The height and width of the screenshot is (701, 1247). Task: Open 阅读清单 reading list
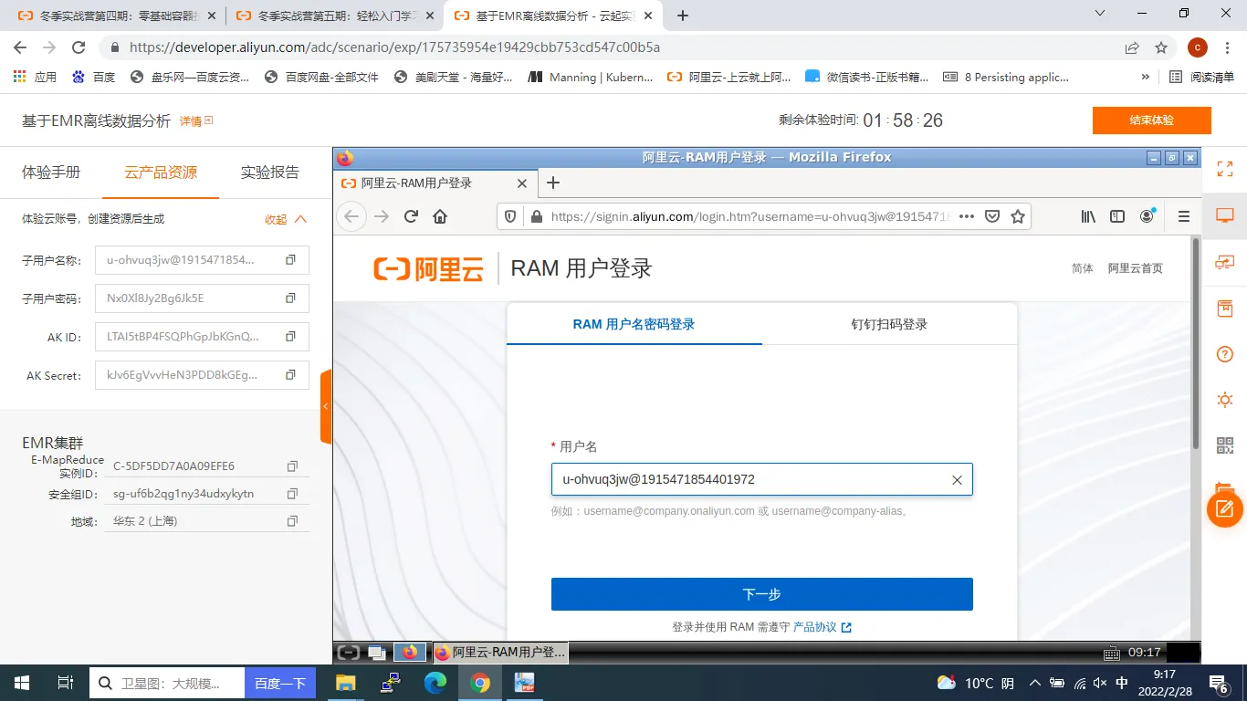coord(1201,77)
